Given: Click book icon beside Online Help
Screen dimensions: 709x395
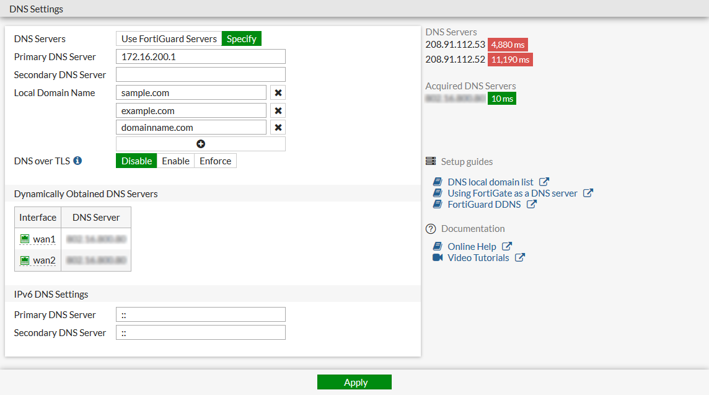Looking at the screenshot, I should [x=438, y=246].
